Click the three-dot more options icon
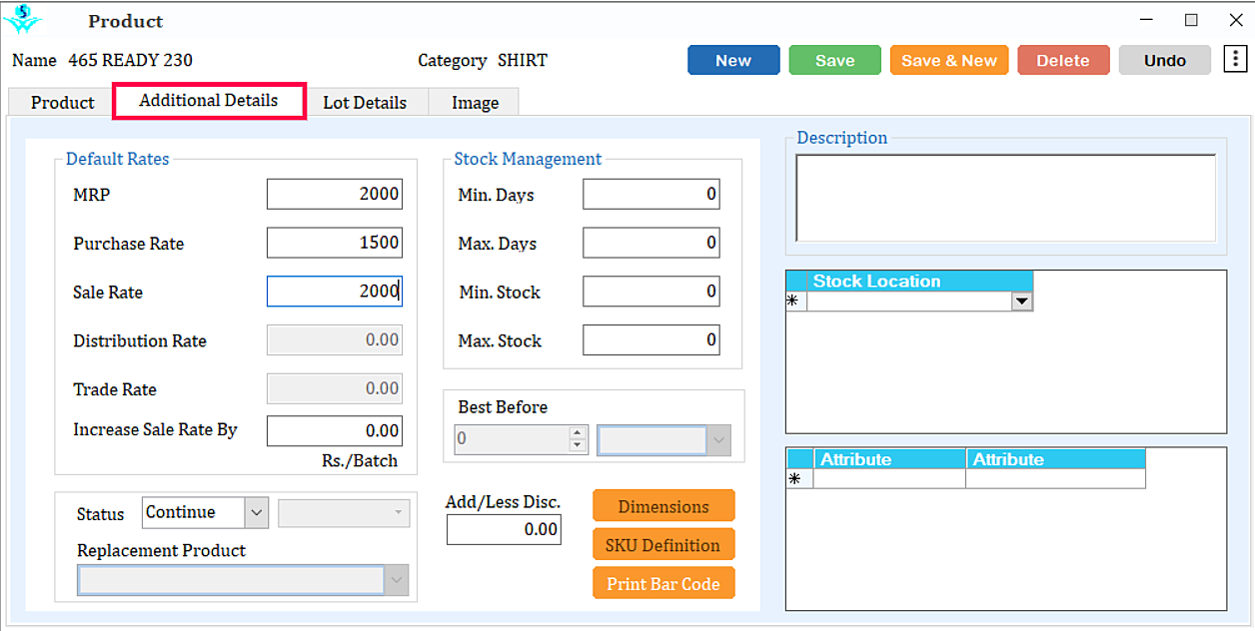This screenshot has height=631, width=1255. (x=1235, y=60)
